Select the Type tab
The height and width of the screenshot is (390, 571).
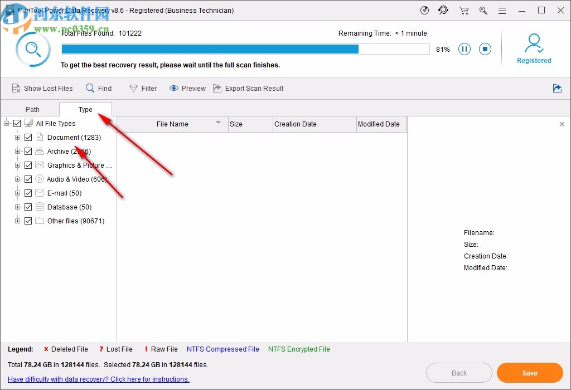click(85, 110)
